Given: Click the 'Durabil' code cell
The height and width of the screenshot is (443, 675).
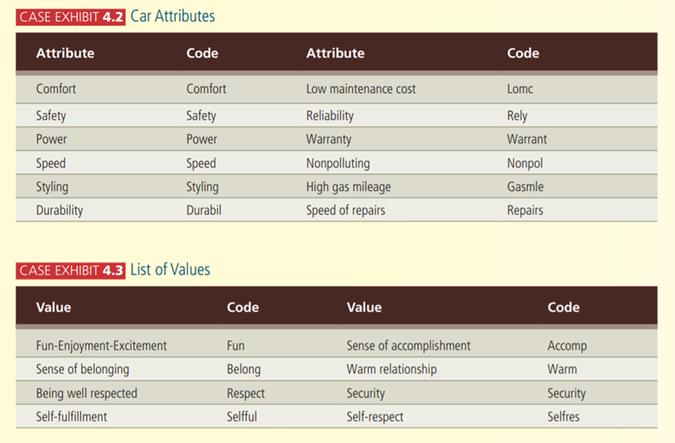Looking at the screenshot, I should (x=203, y=210).
